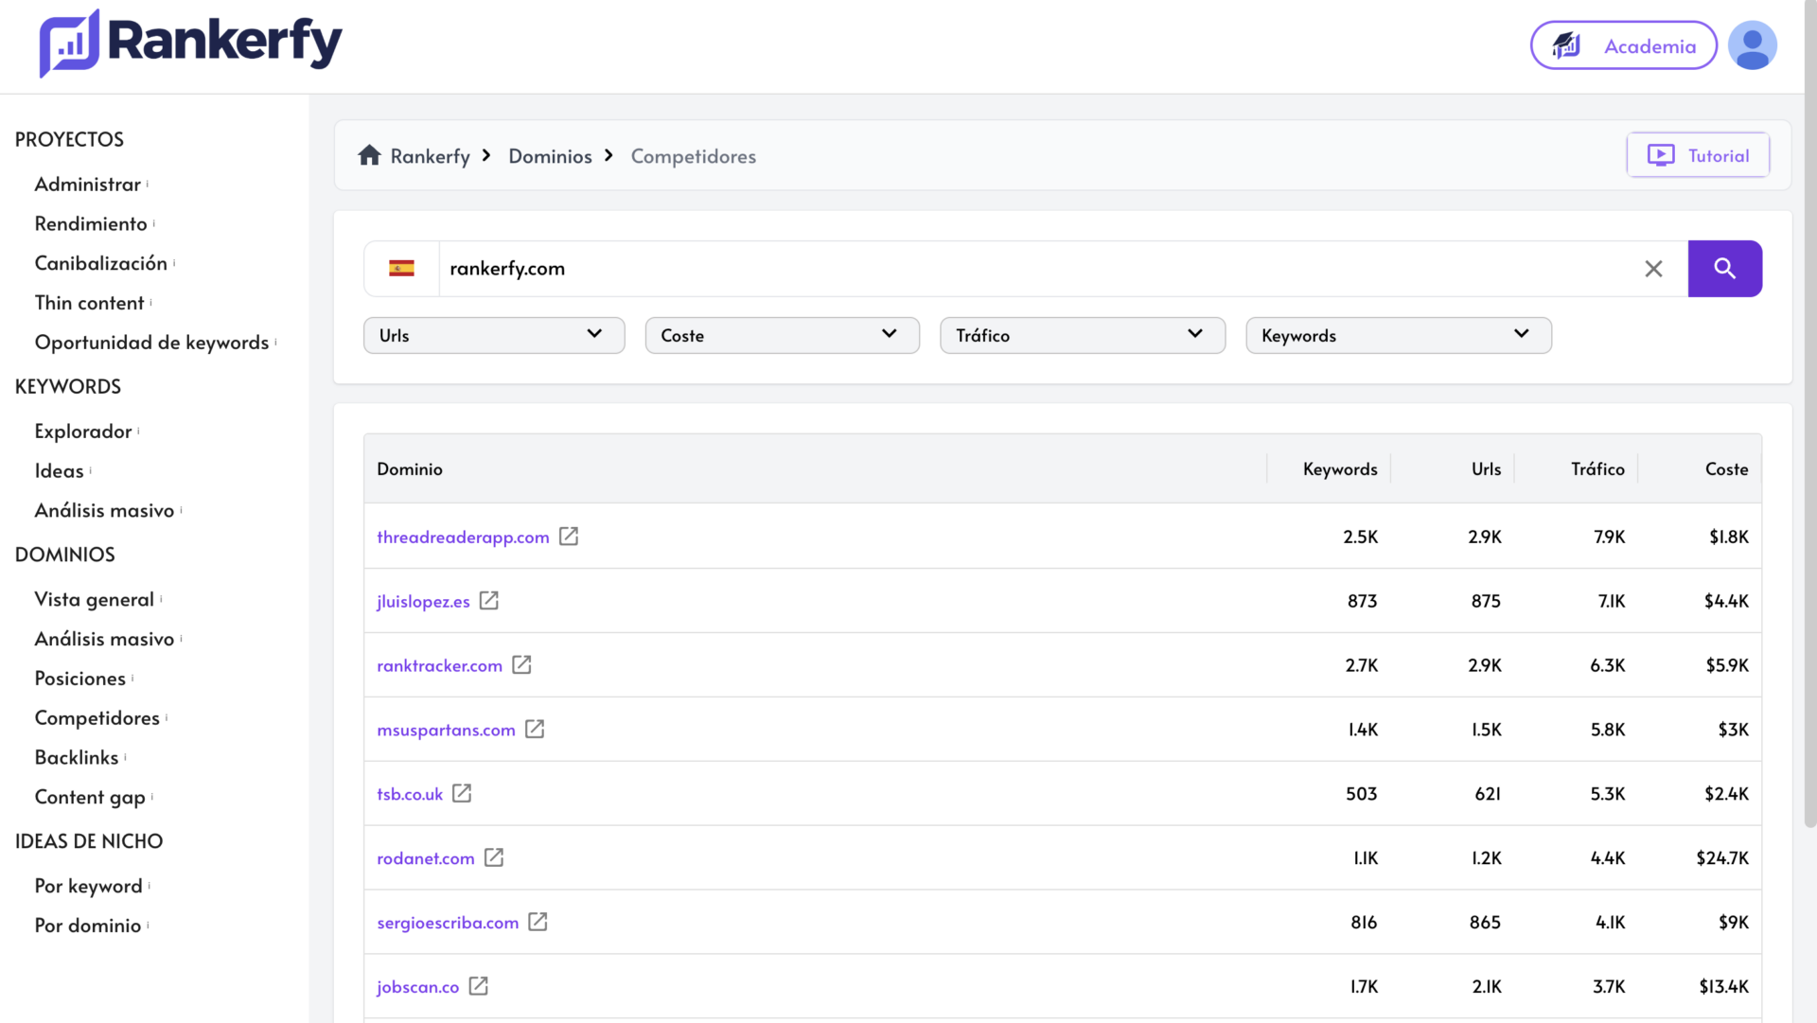Clear the domain search field
The width and height of the screenshot is (1817, 1023).
[1653, 269]
